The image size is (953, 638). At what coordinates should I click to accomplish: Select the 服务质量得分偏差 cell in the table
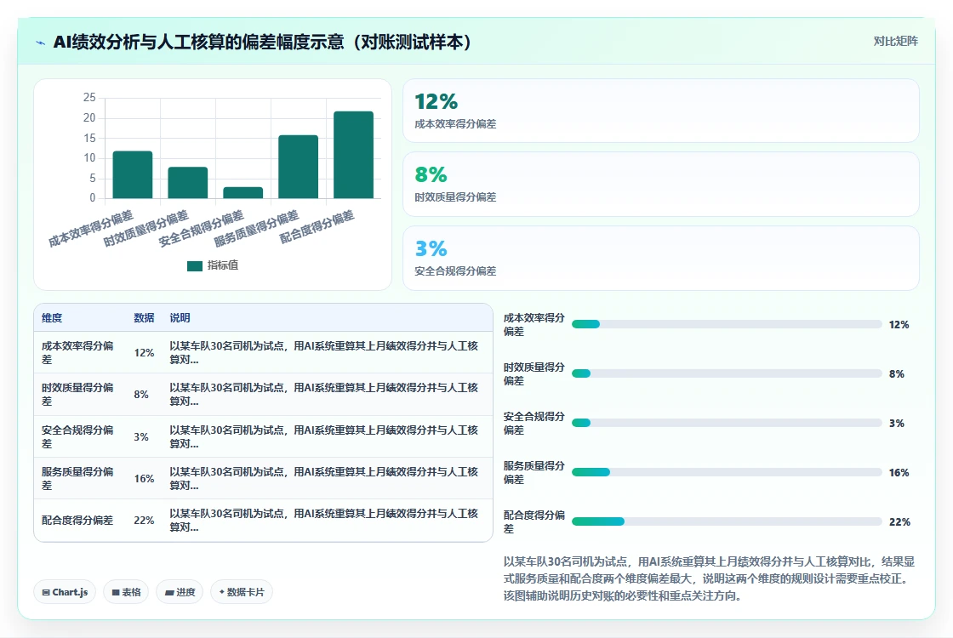[77, 479]
